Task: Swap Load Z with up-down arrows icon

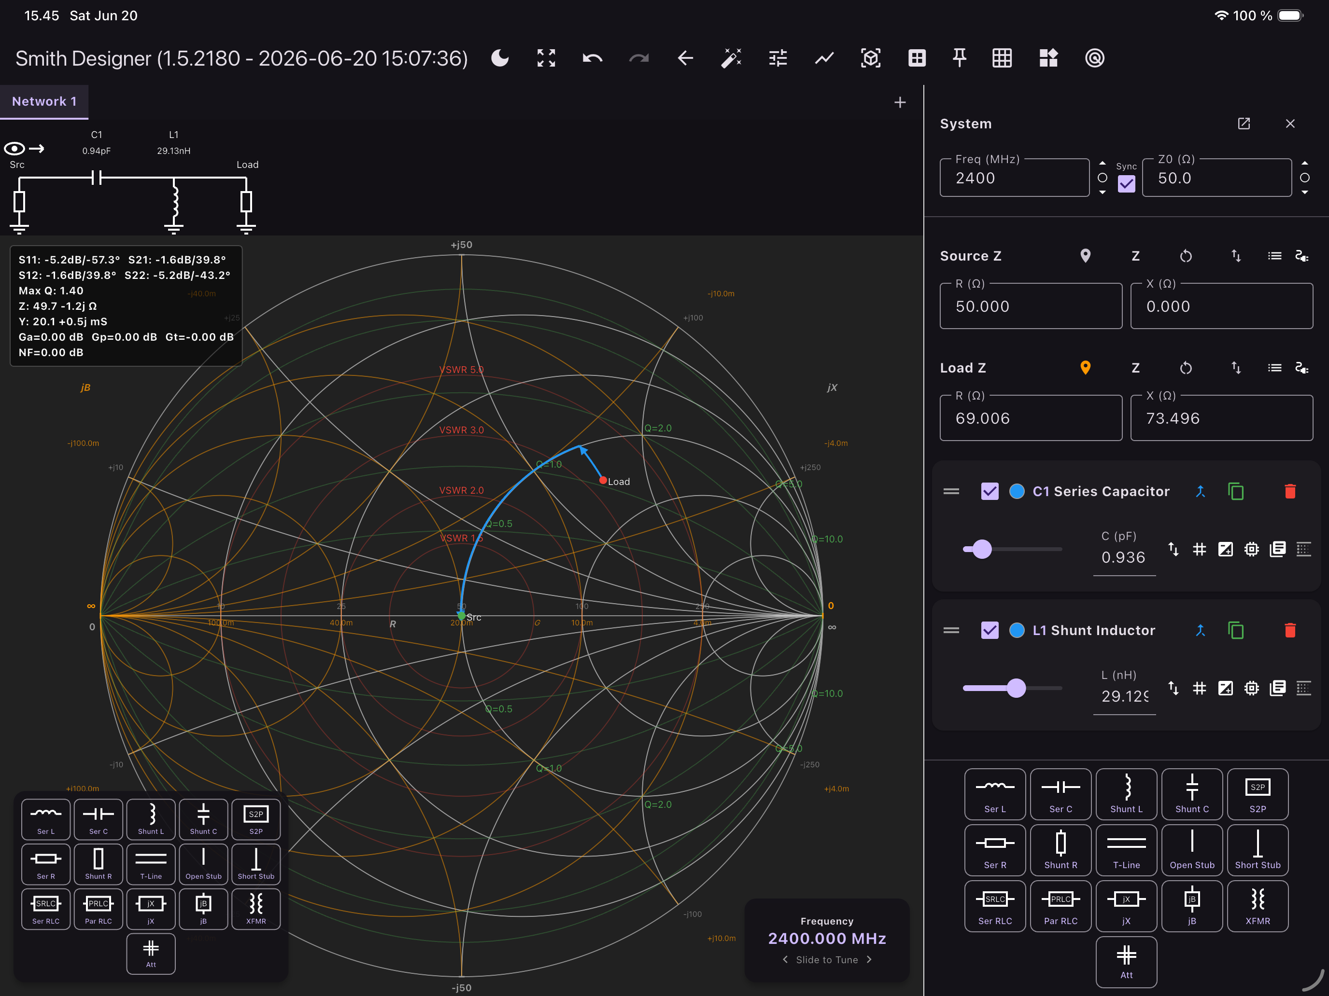Action: (1236, 367)
